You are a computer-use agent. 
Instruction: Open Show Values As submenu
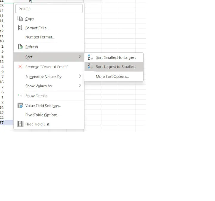tap(49, 86)
